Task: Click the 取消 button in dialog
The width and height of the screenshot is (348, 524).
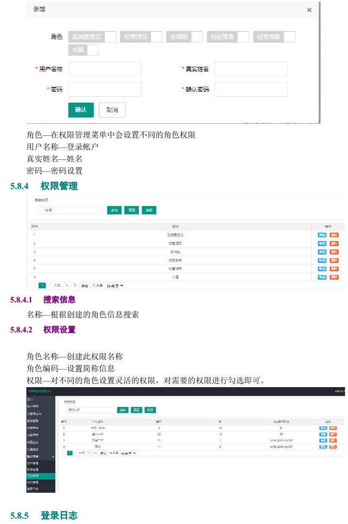Action: tap(112, 110)
